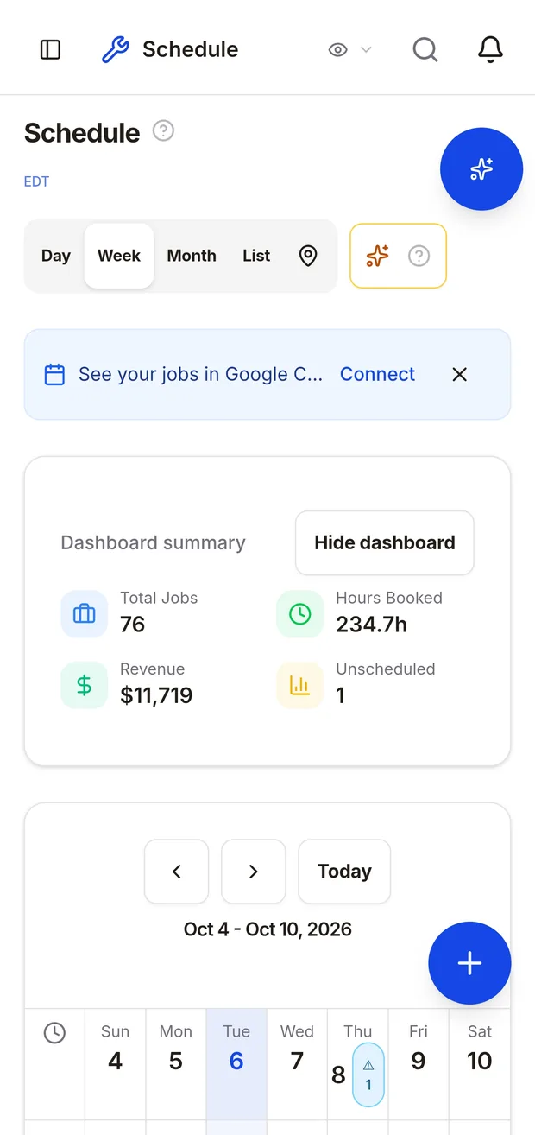This screenshot has height=1135, width=535.
Task: Click warning badge on Thursday
Action: point(368,1075)
